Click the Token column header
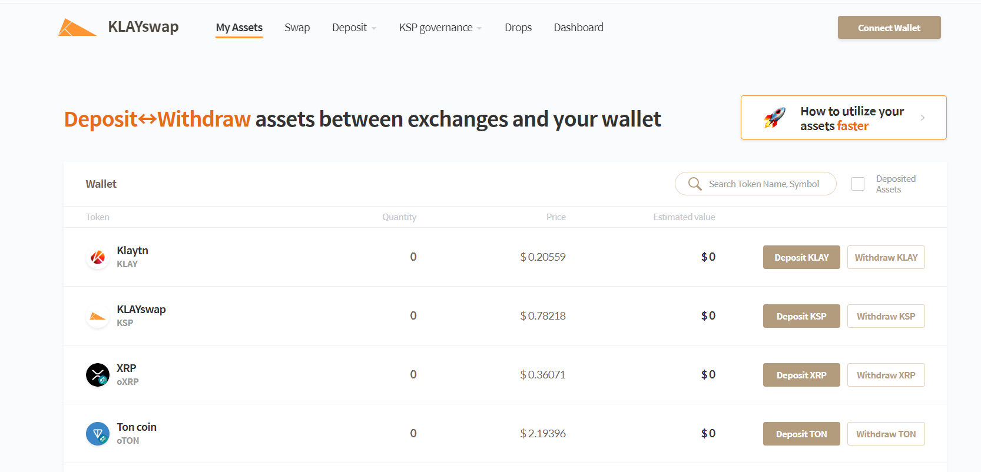Viewport: 981px width, 472px height. point(98,217)
